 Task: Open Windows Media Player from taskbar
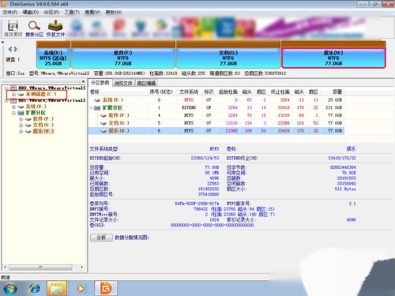(81, 289)
